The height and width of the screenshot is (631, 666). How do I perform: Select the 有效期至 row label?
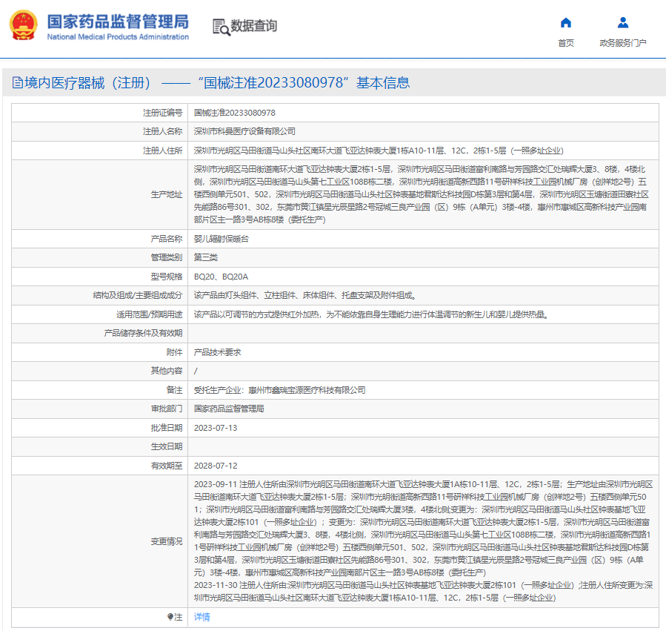pos(167,466)
